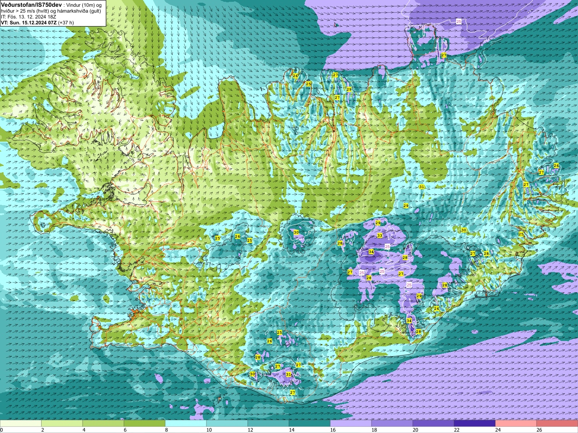578x433 pixels.
Task: Select the 8–10 m/s light cyan legend swatch
Action: [x=186, y=424]
